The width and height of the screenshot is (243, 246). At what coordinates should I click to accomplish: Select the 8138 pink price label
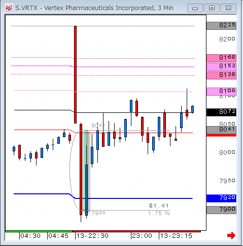tap(221, 75)
